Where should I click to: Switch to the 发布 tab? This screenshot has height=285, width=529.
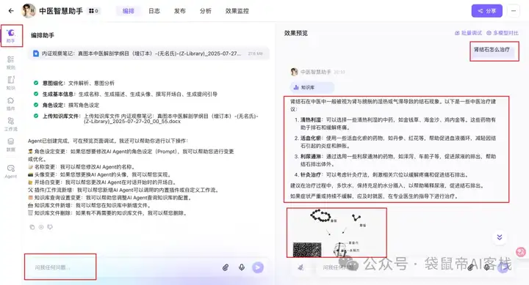180,11
